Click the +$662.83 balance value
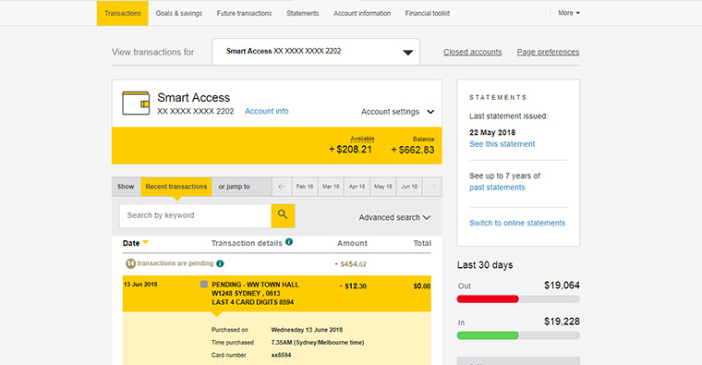Viewport: 702px width, 365px height. point(413,150)
